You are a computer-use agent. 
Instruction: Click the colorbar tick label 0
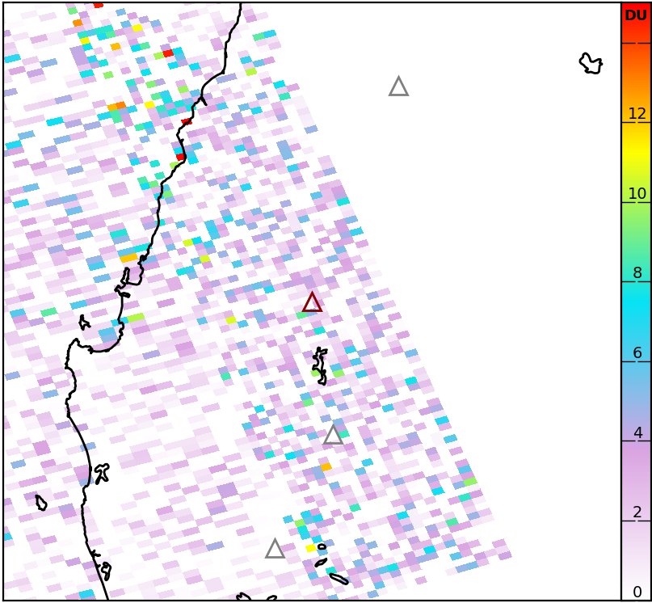637,592
